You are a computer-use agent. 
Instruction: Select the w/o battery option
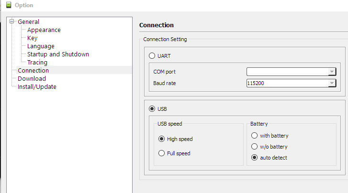[x=254, y=147]
